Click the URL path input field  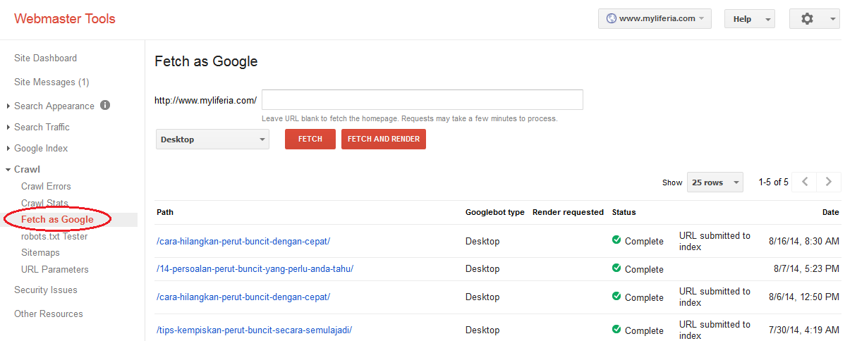[x=423, y=100]
